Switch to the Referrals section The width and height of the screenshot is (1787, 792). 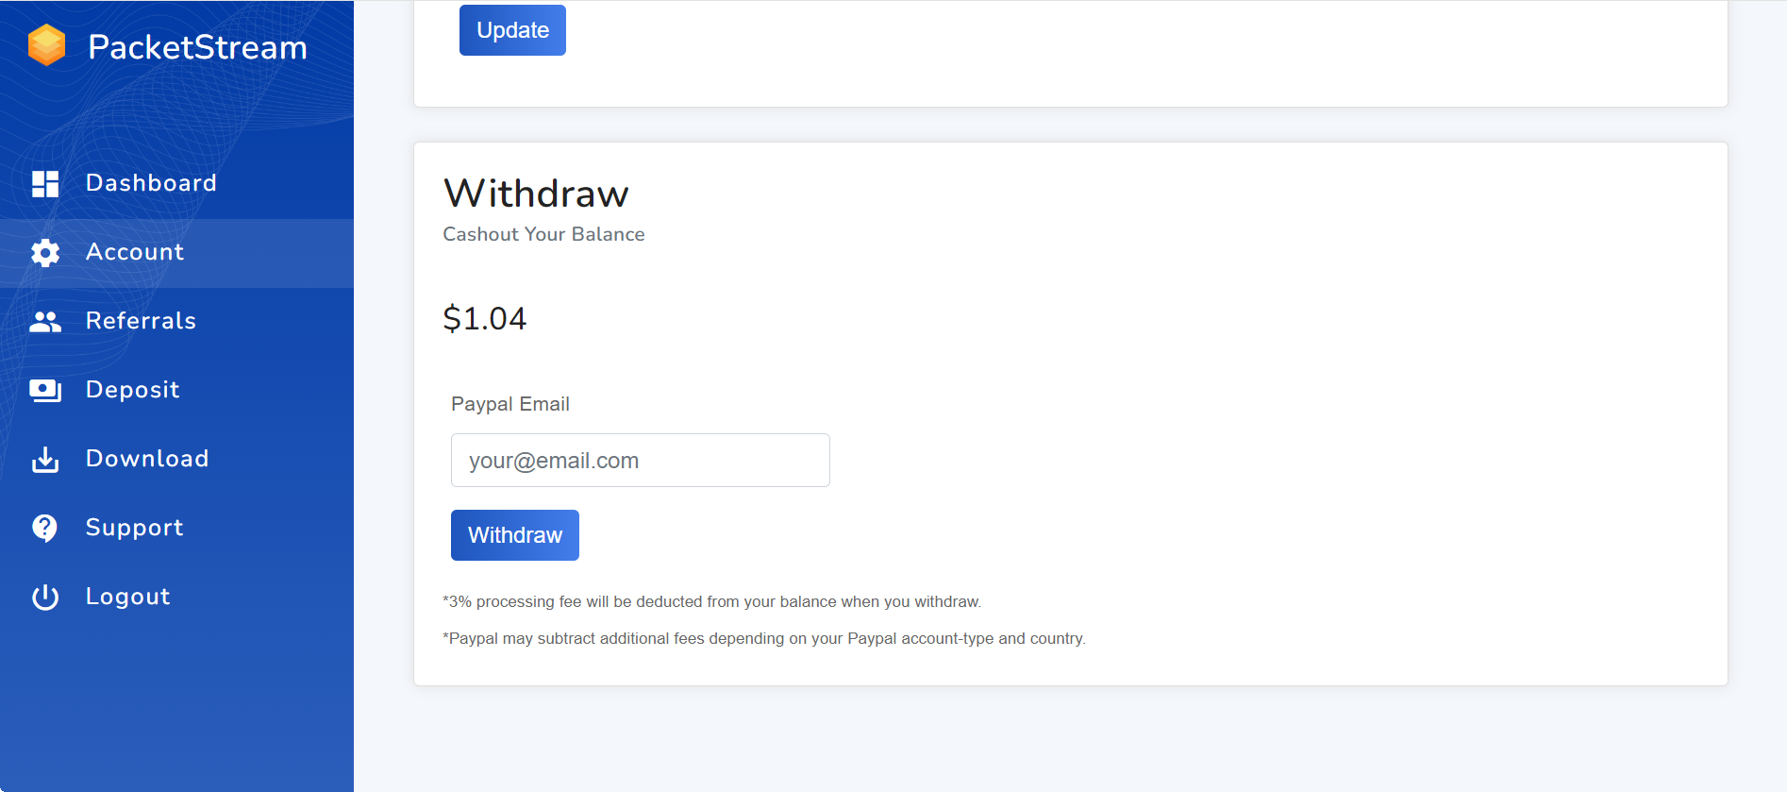tap(141, 321)
